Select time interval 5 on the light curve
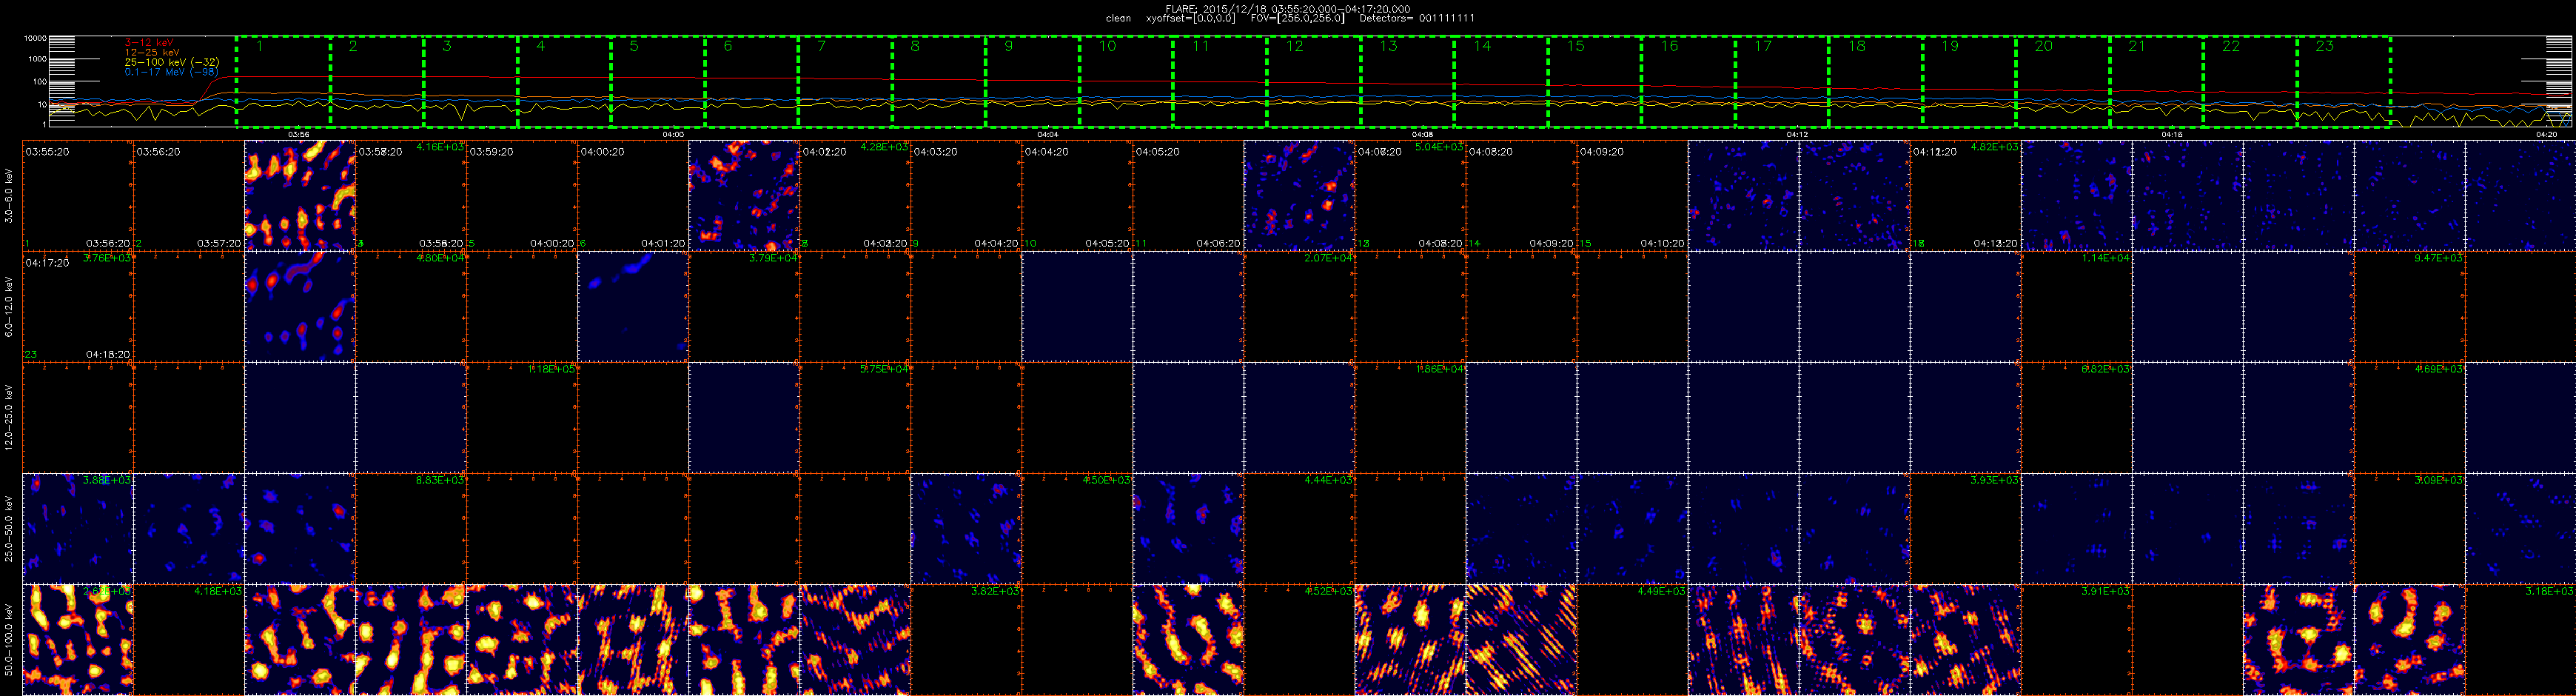 pos(657,82)
